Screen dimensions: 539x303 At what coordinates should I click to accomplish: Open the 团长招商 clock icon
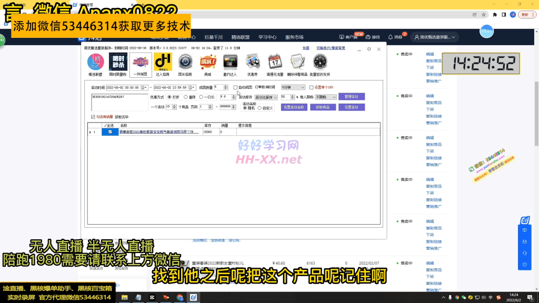[x=185, y=65]
